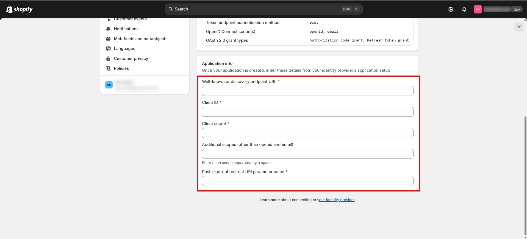This screenshot has width=527, height=239.
Task: Click the Languages sidebar icon
Action: coord(108,49)
